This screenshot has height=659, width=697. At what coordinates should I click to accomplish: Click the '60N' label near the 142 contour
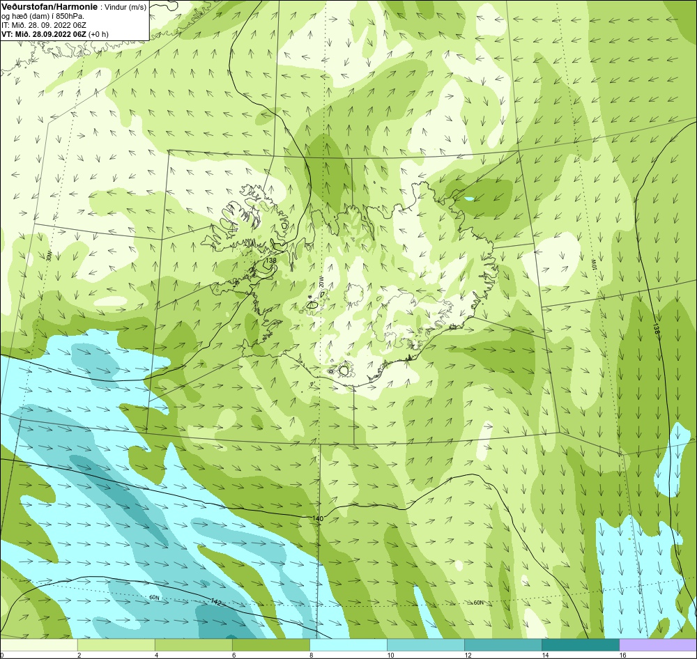pyautogui.click(x=154, y=598)
